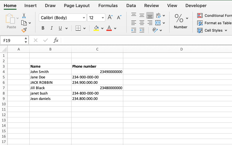
Task: Toggle Underline formatting
Action: coord(60,28)
